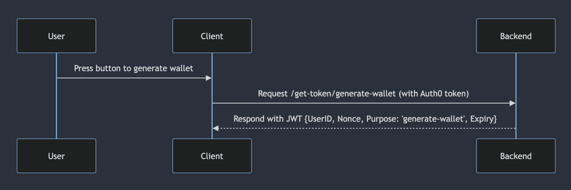Select the top Client participant box

tap(212, 36)
